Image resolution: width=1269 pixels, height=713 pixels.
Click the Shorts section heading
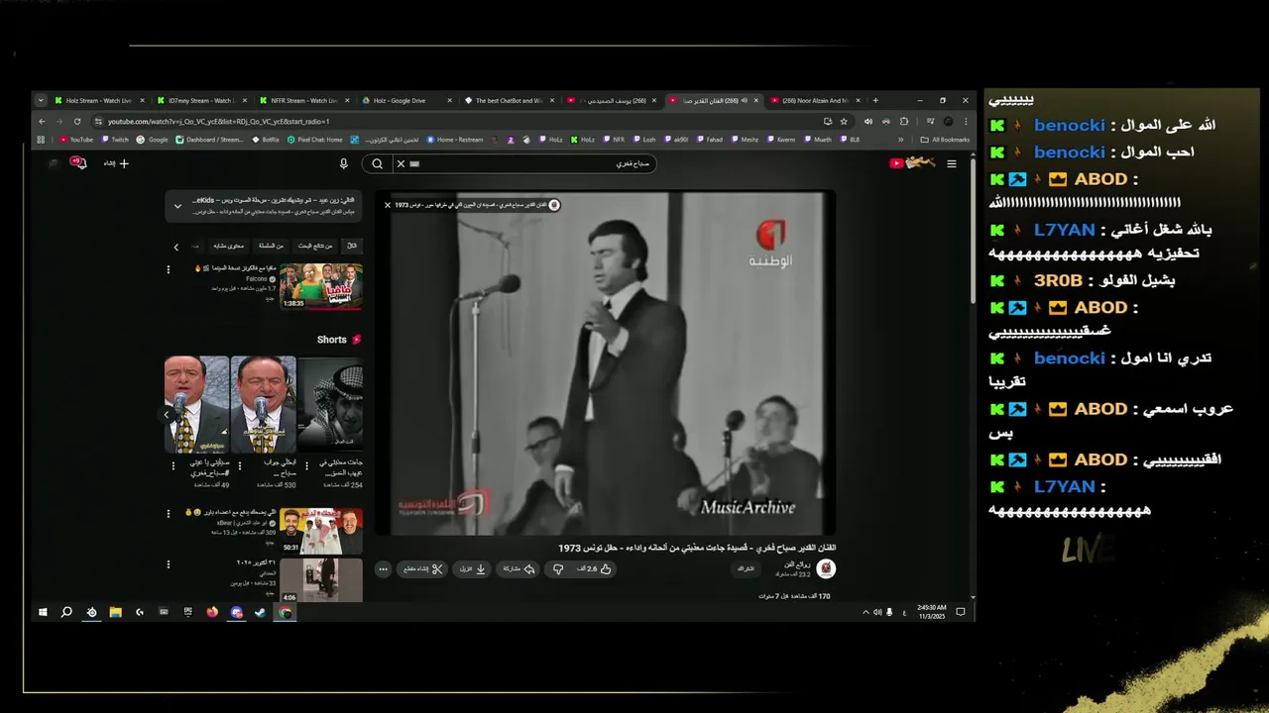[332, 340]
